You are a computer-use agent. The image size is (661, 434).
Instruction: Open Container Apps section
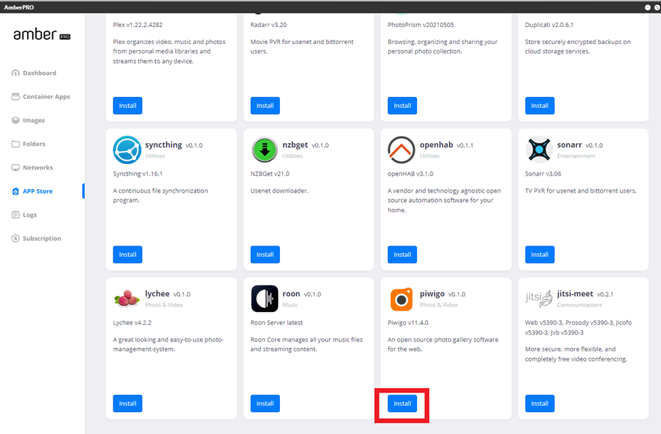tap(46, 96)
